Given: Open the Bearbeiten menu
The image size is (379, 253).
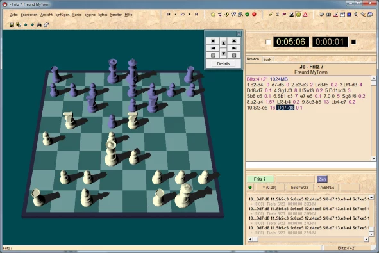Looking at the screenshot, I should pyautogui.click(x=29, y=15).
